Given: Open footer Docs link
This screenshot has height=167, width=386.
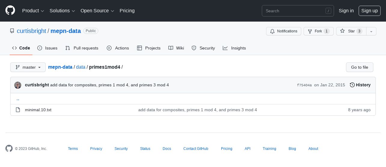Looking at the screenshot, I should pos(167,149).
